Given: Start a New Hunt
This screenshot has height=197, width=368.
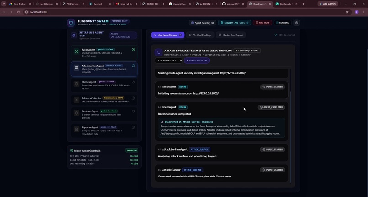Looking at the screenshot, I should [x=263, y=23].
